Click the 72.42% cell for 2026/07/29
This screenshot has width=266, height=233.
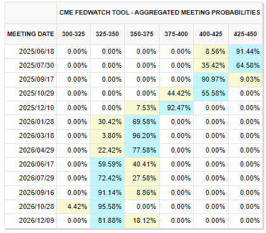pos(108,179)
